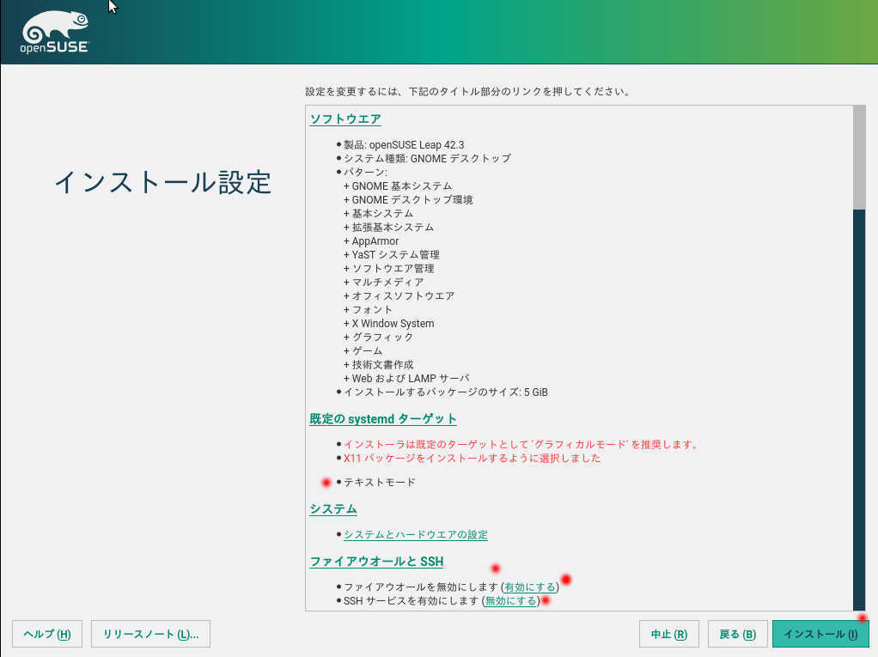The image size is (878, 657).
Task: Click the 中止 (R) abort button
Action: click(x=669, y=634)
